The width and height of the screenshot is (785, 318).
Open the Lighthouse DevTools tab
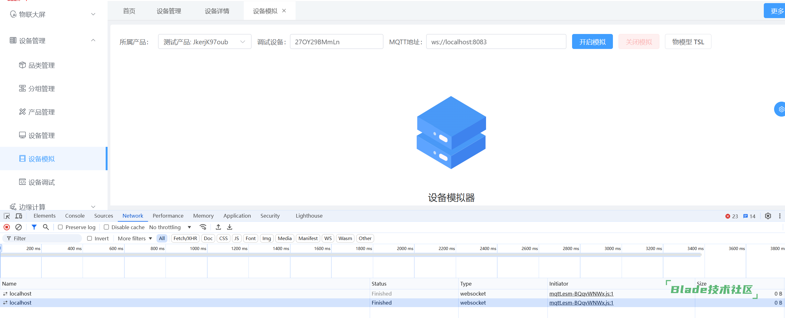309,216
